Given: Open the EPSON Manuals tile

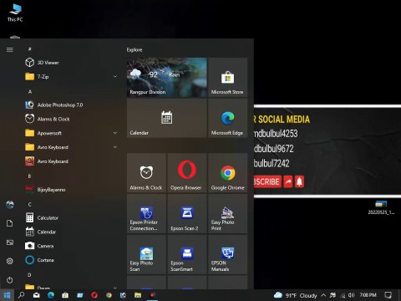Looking at the screenshot, I should pyautogui.click(x=227, y=254).
